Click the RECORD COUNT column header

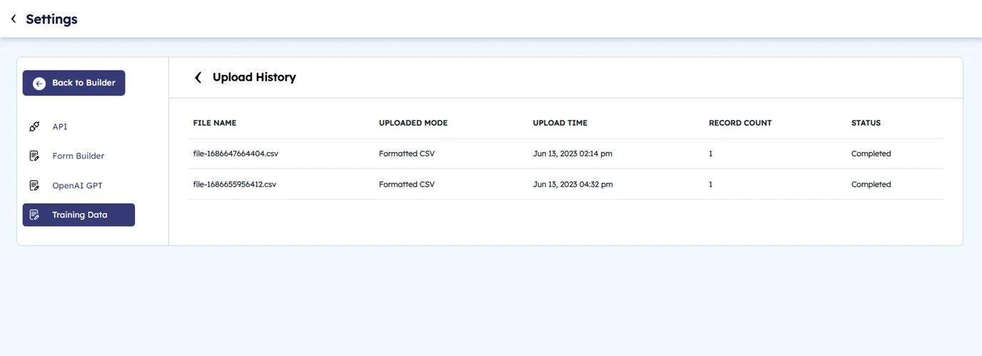(739, 123)
